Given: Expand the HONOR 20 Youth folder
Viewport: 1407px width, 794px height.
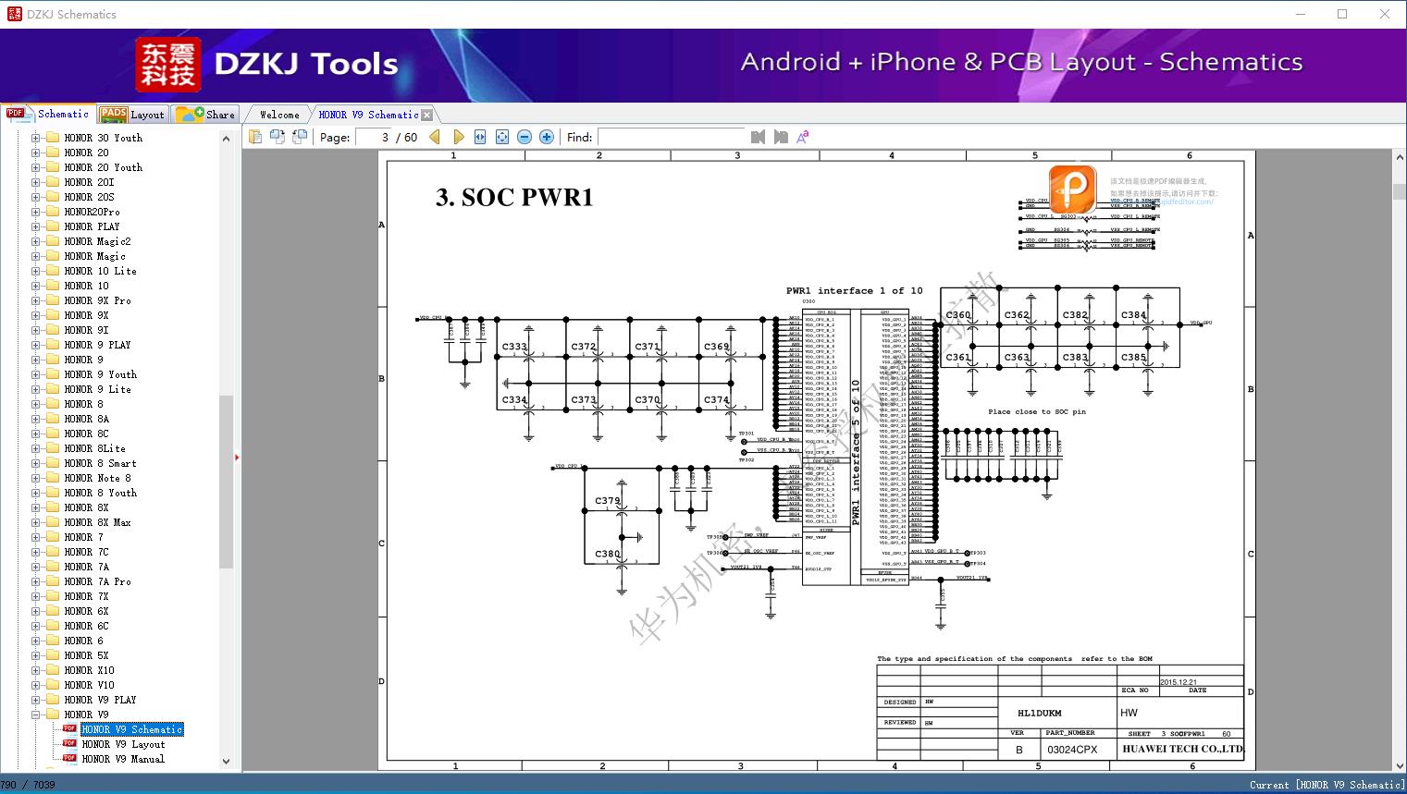Looking at the screenshot, I should tap(35, 167).
